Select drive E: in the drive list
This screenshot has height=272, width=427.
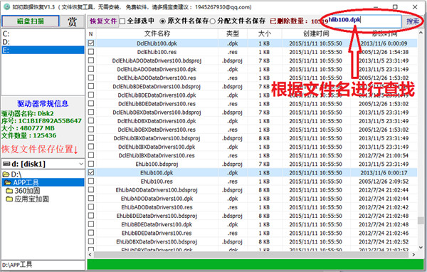(43, 50)
